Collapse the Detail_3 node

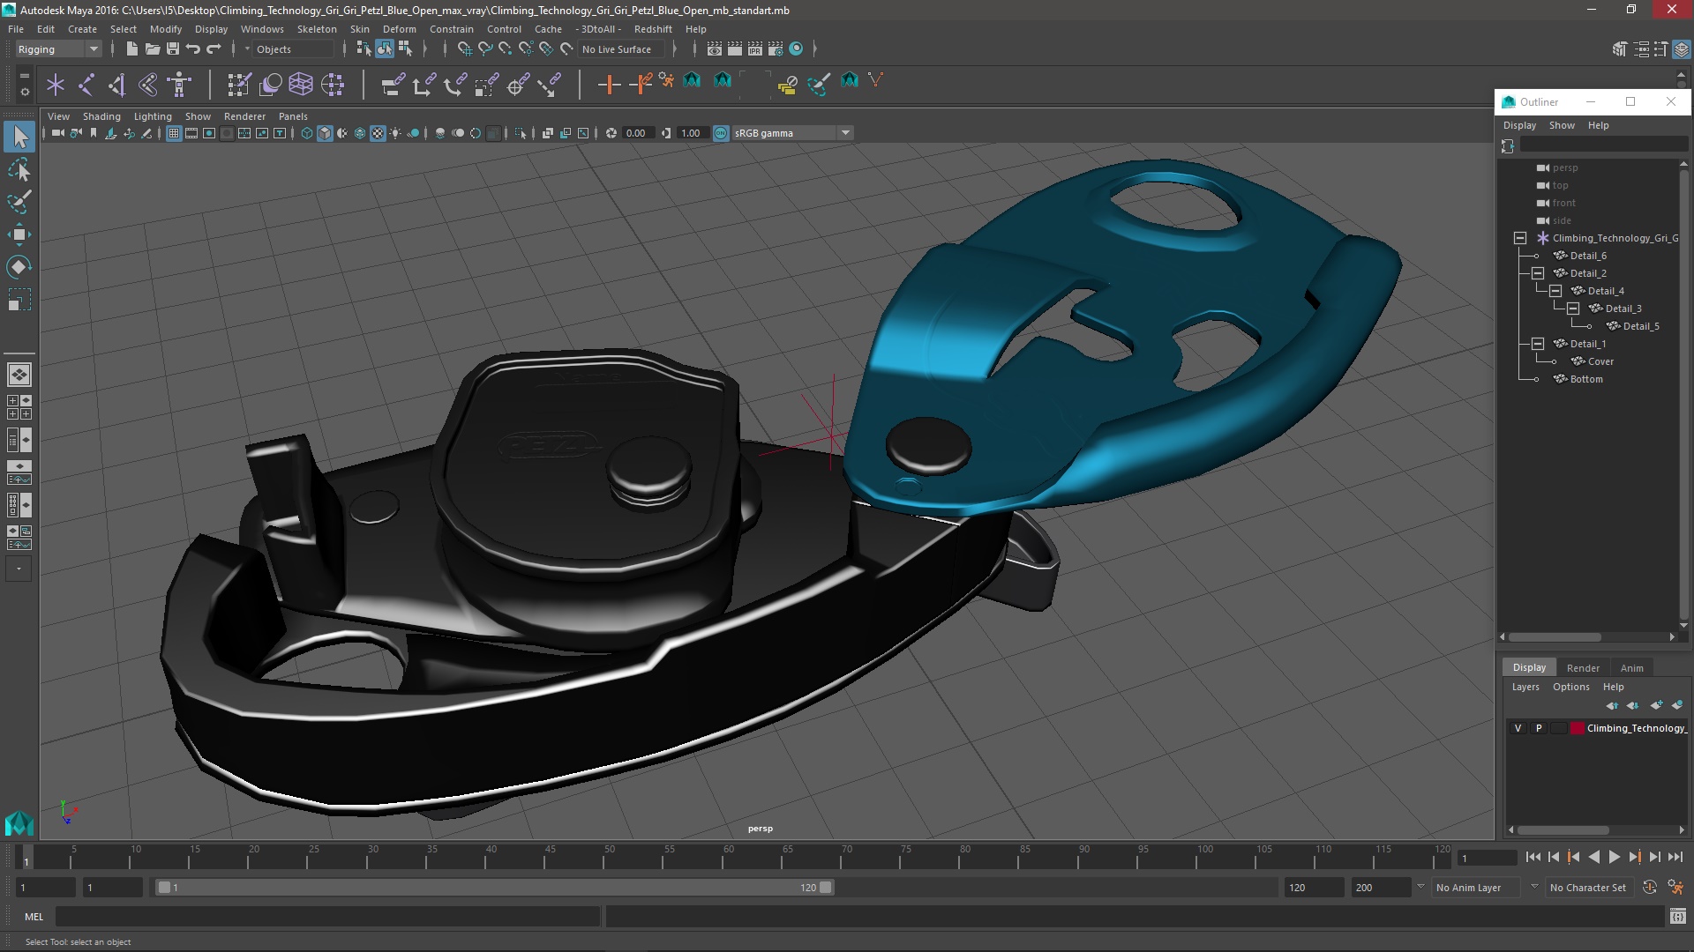point(1573,309)
